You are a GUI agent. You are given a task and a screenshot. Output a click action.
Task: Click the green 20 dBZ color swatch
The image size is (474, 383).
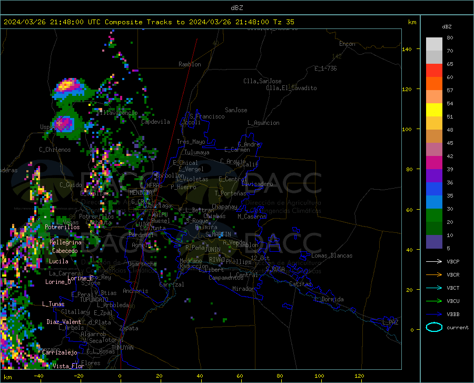tap(434, 215)
